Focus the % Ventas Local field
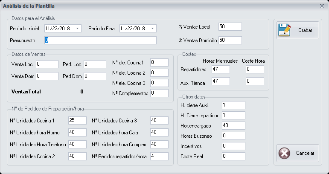This screenshot has width=329, height=174. [230, 27]
